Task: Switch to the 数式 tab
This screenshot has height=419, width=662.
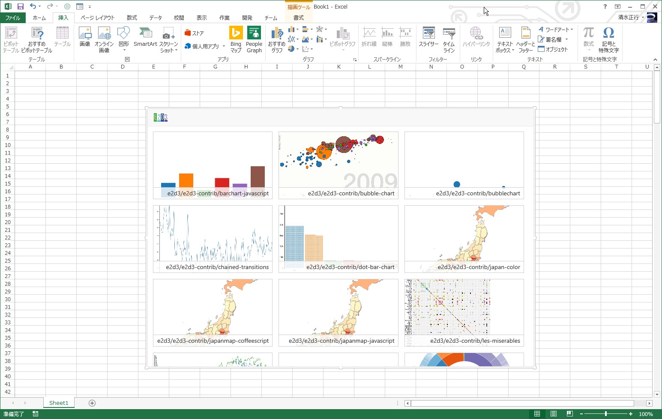Action: click(132, 18)
